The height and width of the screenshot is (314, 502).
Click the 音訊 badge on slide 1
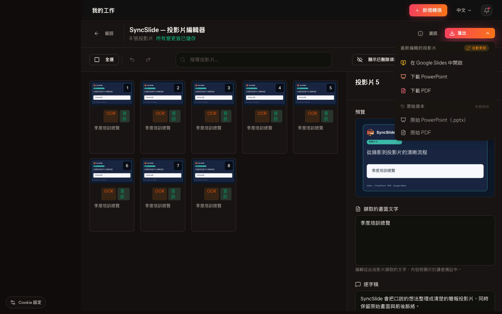coord(124,116)
